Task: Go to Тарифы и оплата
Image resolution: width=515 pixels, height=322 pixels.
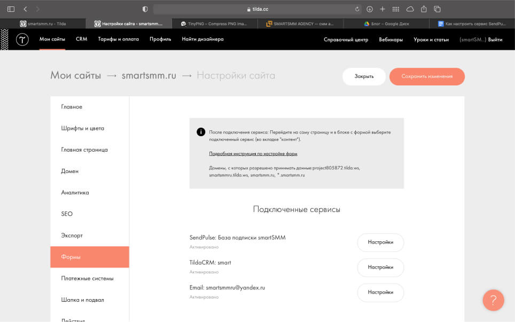Action: click(x=118, y=39)
